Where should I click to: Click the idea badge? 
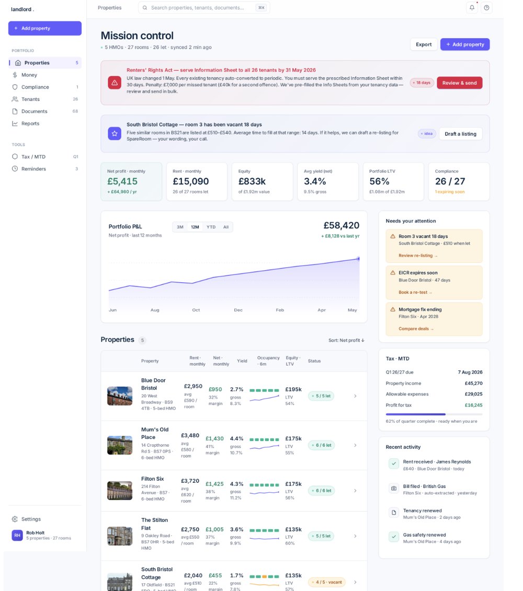pyautogui.click(x=427, y=133)
